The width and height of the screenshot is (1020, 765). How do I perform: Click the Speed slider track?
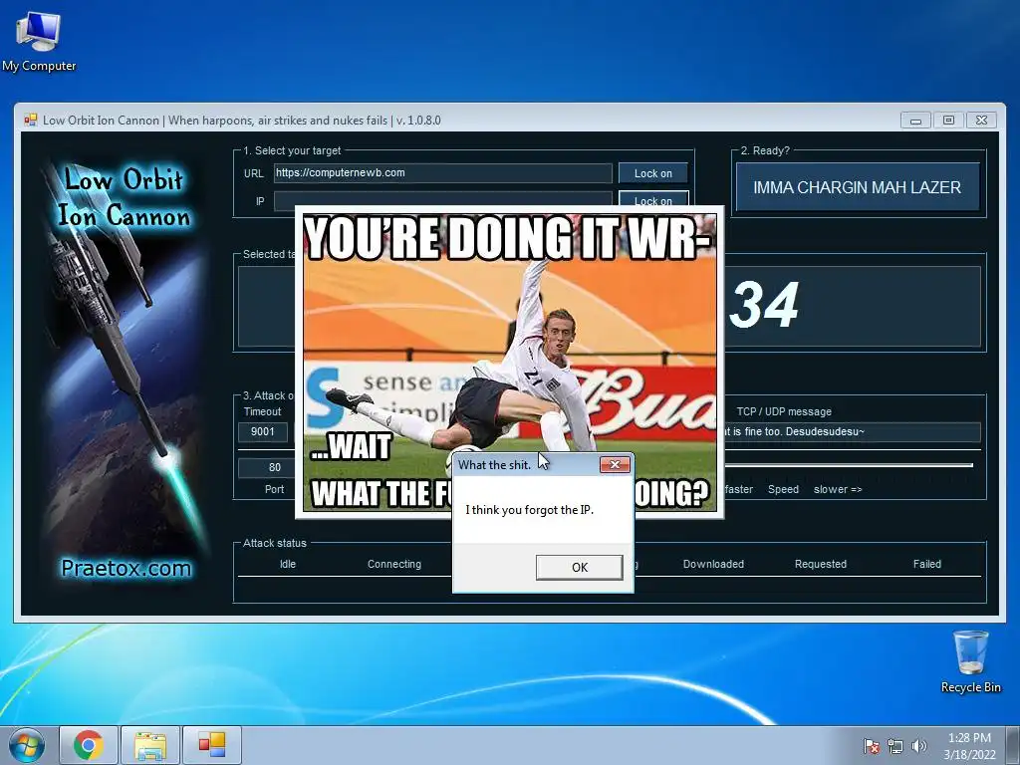(849, 465)
